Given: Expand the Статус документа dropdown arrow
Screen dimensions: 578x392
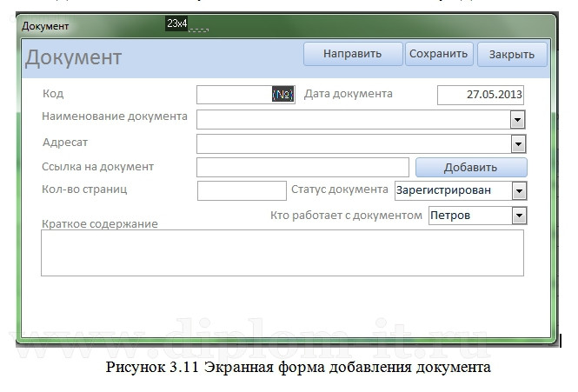Looking at the screenshot, I should tap(519, 190).
